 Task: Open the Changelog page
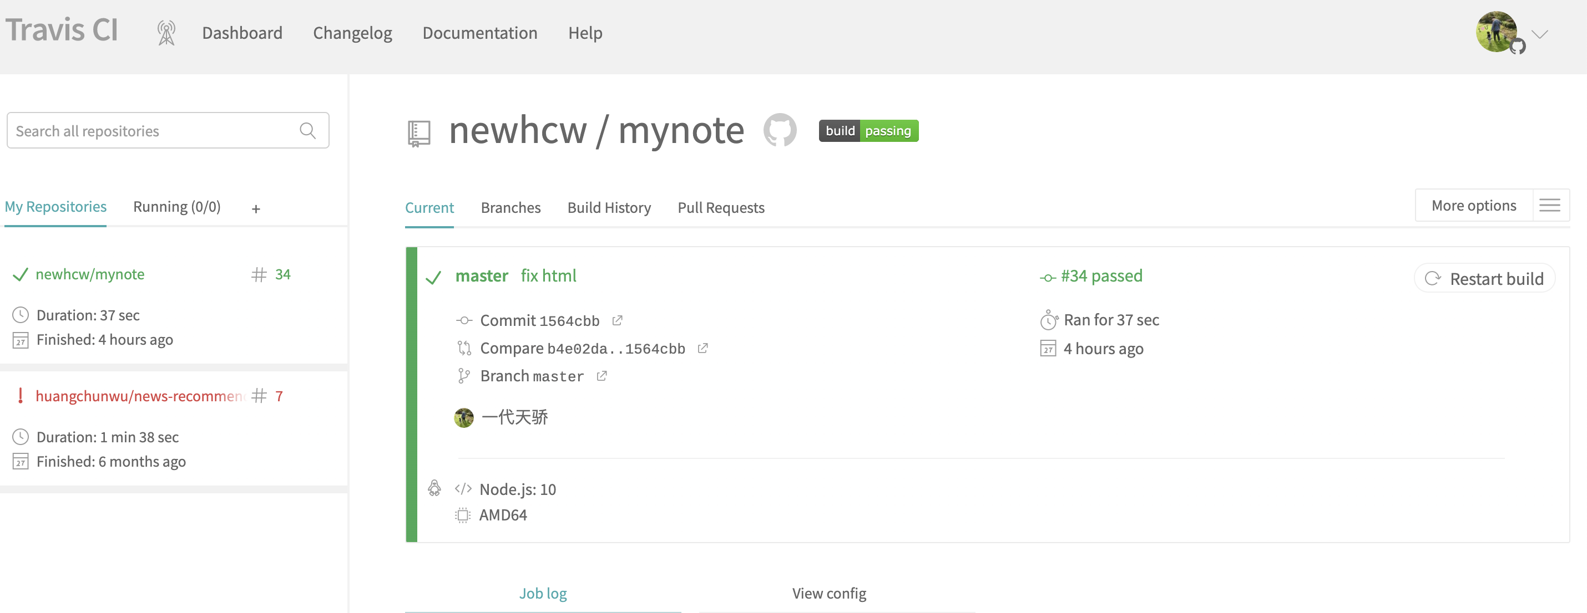tap(352, 33)
